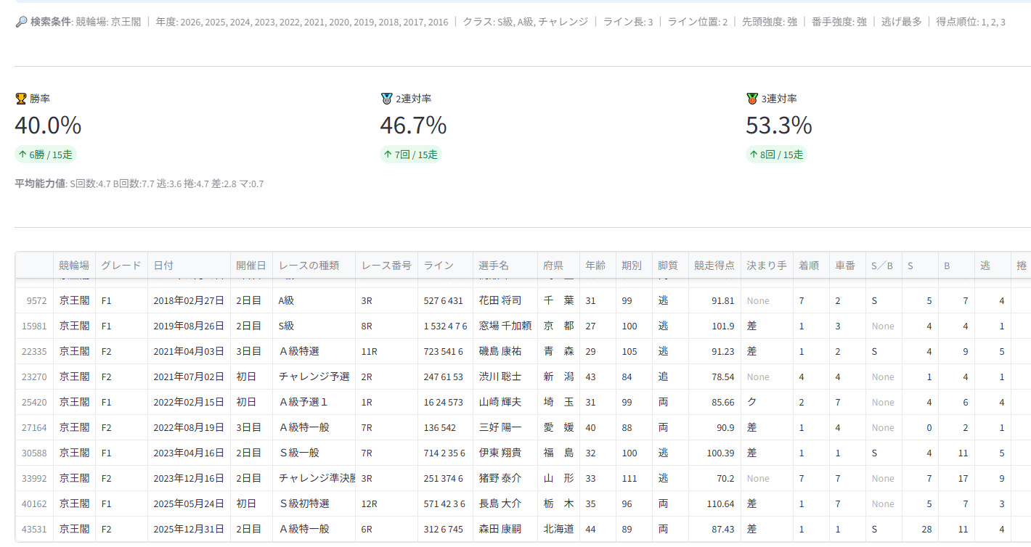Click the up arrow in 8回 / 15走 badge
The image size is (1031, 547).
[x=754, y=155]
